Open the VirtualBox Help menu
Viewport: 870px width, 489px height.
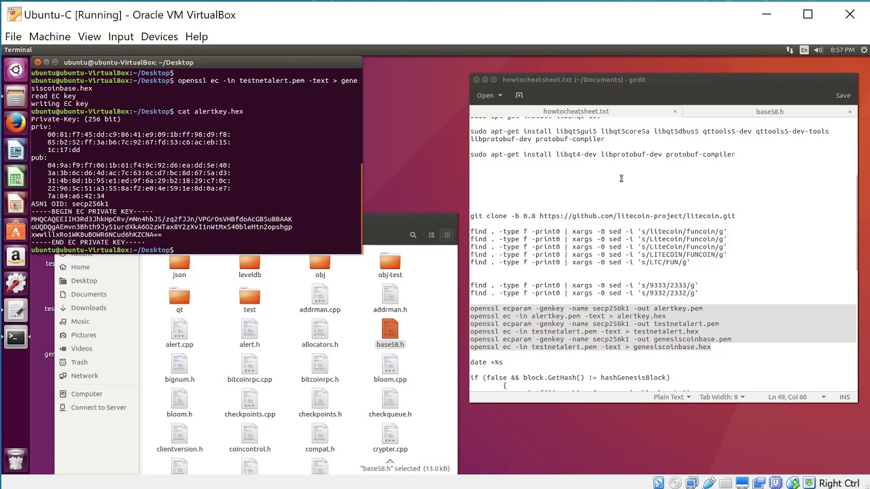coord(196,37)
